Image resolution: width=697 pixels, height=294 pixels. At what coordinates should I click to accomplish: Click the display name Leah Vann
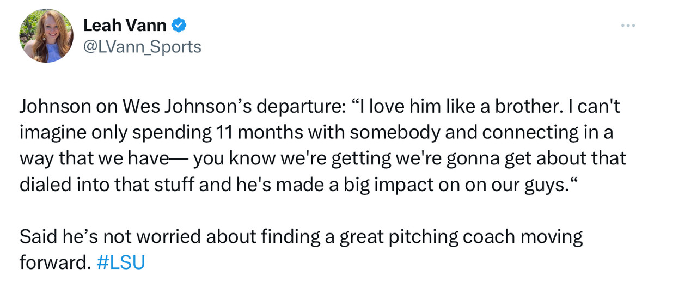(x=125, y=24)
